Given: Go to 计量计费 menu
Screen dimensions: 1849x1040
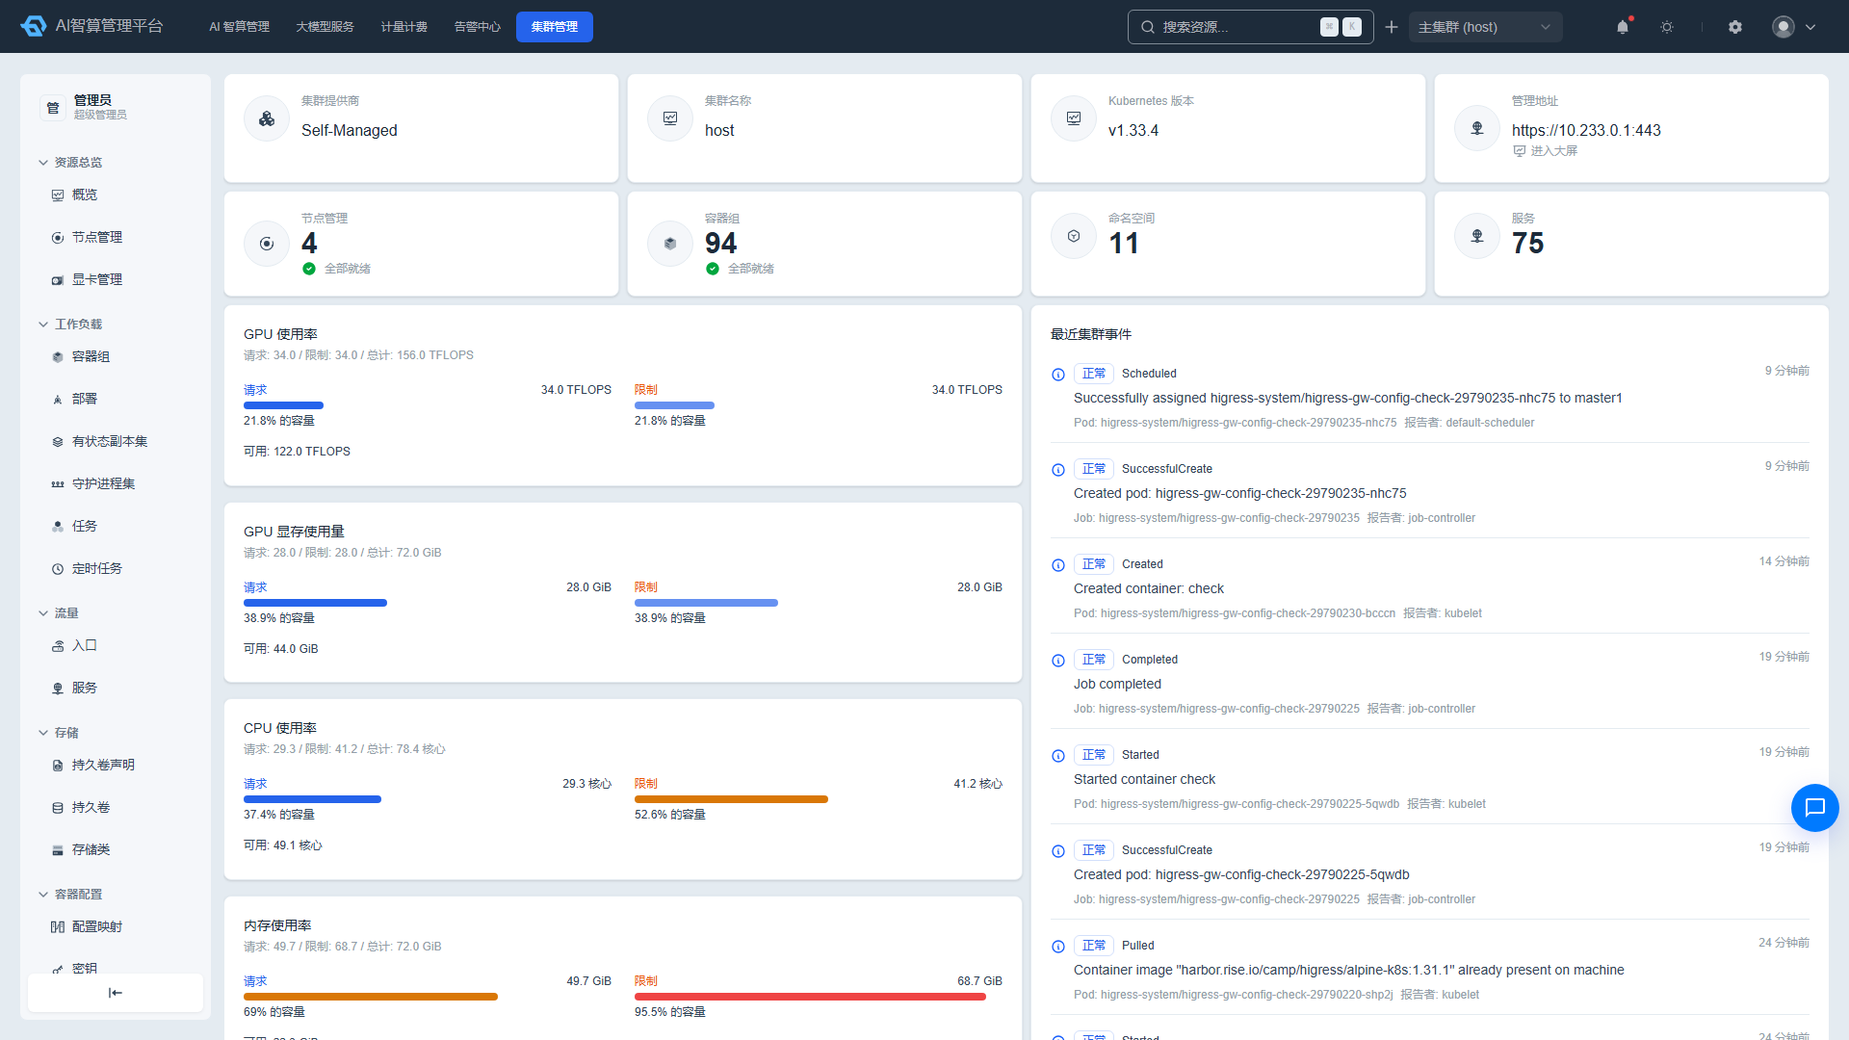Looking at the screenshot, I should [404, 27].
